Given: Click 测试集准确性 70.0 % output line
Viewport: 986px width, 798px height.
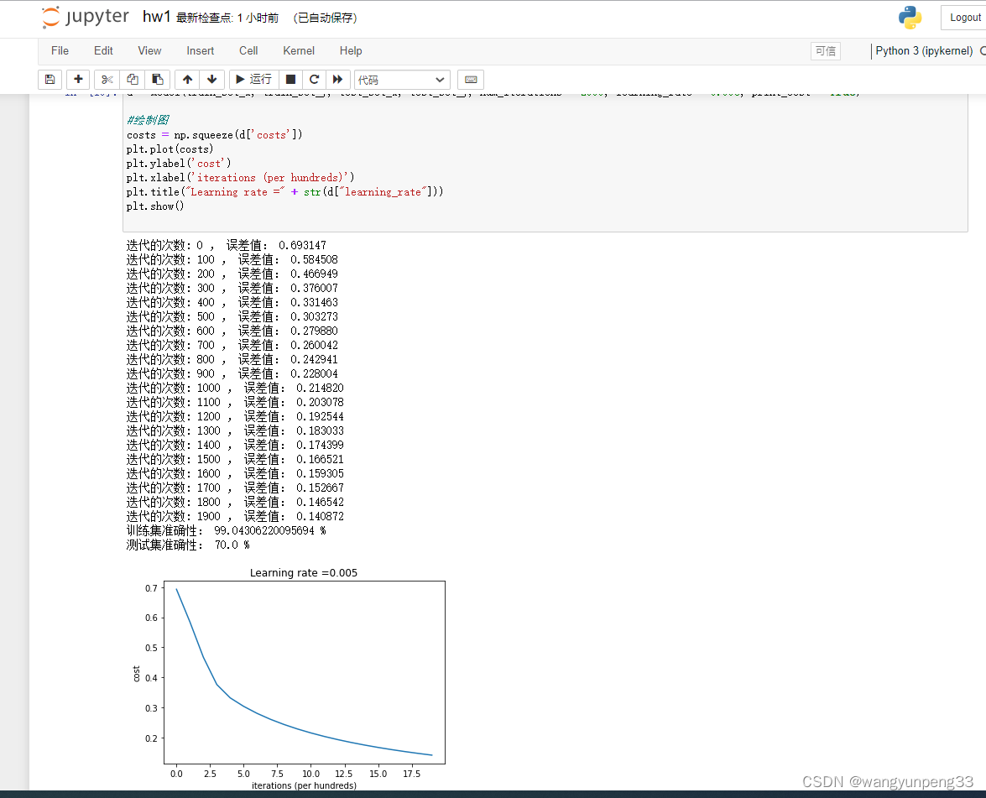Looking at the screenshot, I should tap(188, 545).
